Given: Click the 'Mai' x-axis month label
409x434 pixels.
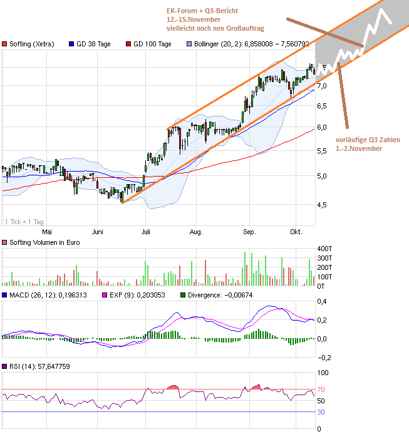Looking at the screenshot, I should pos(47,232).
